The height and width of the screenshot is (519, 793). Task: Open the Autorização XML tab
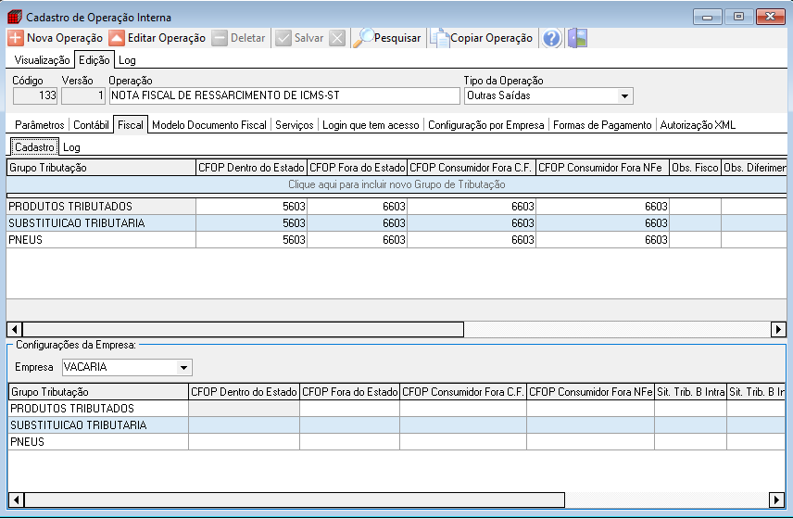[x=698, y=125]
